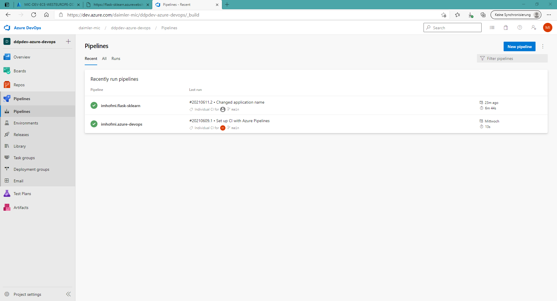Open the Help question mark icon
Viewport: 557px width, 301px height.
[x=520, y=27]
